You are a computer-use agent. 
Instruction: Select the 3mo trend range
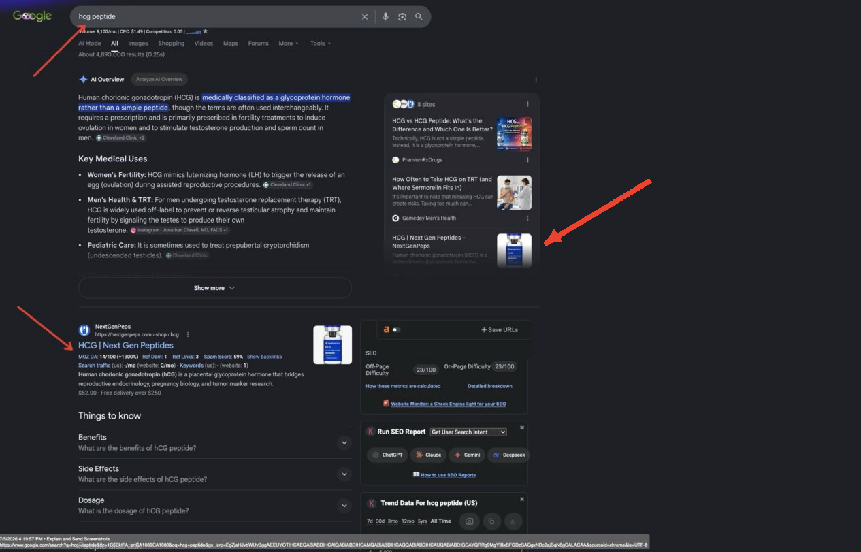393,521
